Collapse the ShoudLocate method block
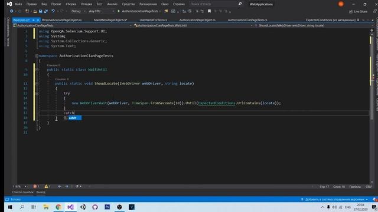Screen dimensions: 378x212 [37, 84]
